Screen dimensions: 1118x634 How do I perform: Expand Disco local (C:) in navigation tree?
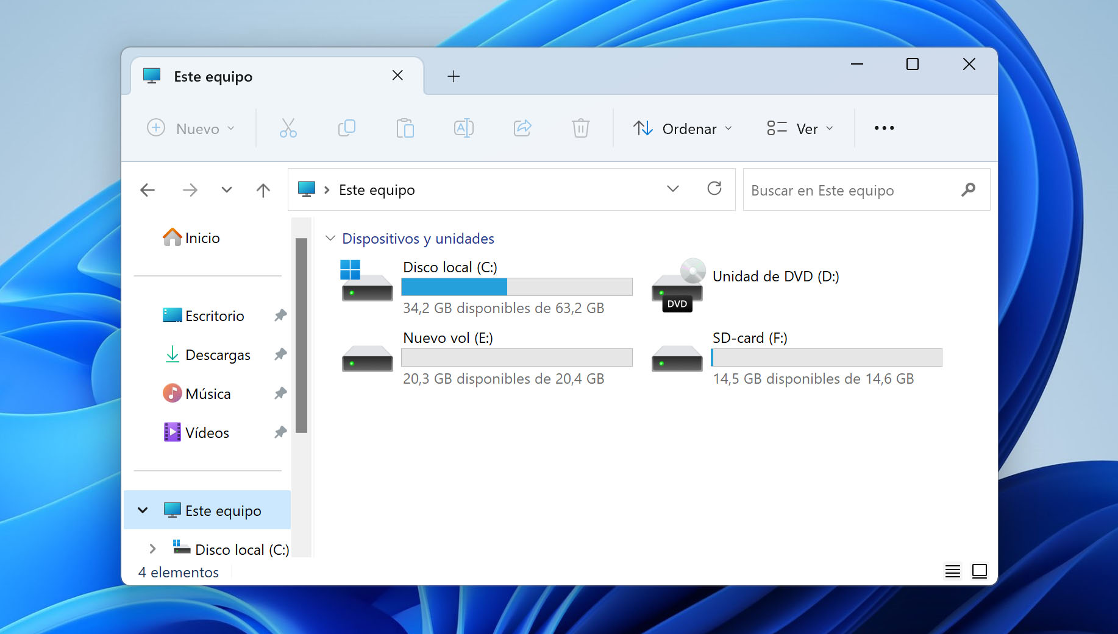pos(152,549)
